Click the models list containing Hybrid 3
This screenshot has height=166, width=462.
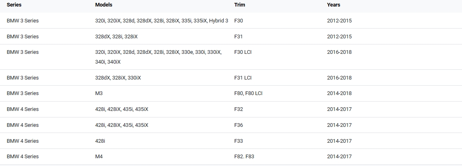tap(161, 20)
